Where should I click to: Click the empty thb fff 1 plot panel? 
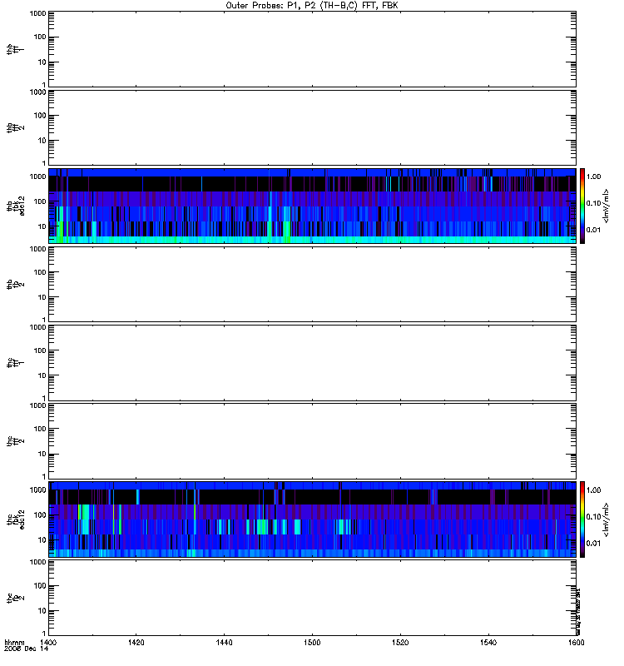[312, 49]
